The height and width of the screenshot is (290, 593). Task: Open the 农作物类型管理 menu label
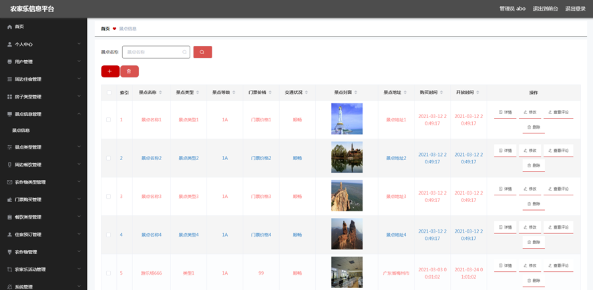click(30, 182)
